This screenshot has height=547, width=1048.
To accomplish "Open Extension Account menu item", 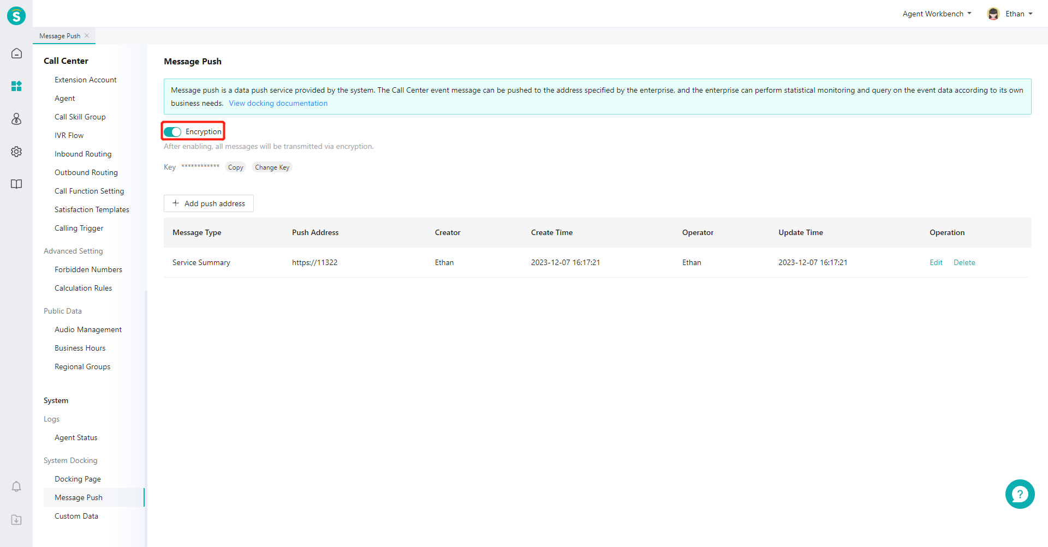I will (86, 80).
